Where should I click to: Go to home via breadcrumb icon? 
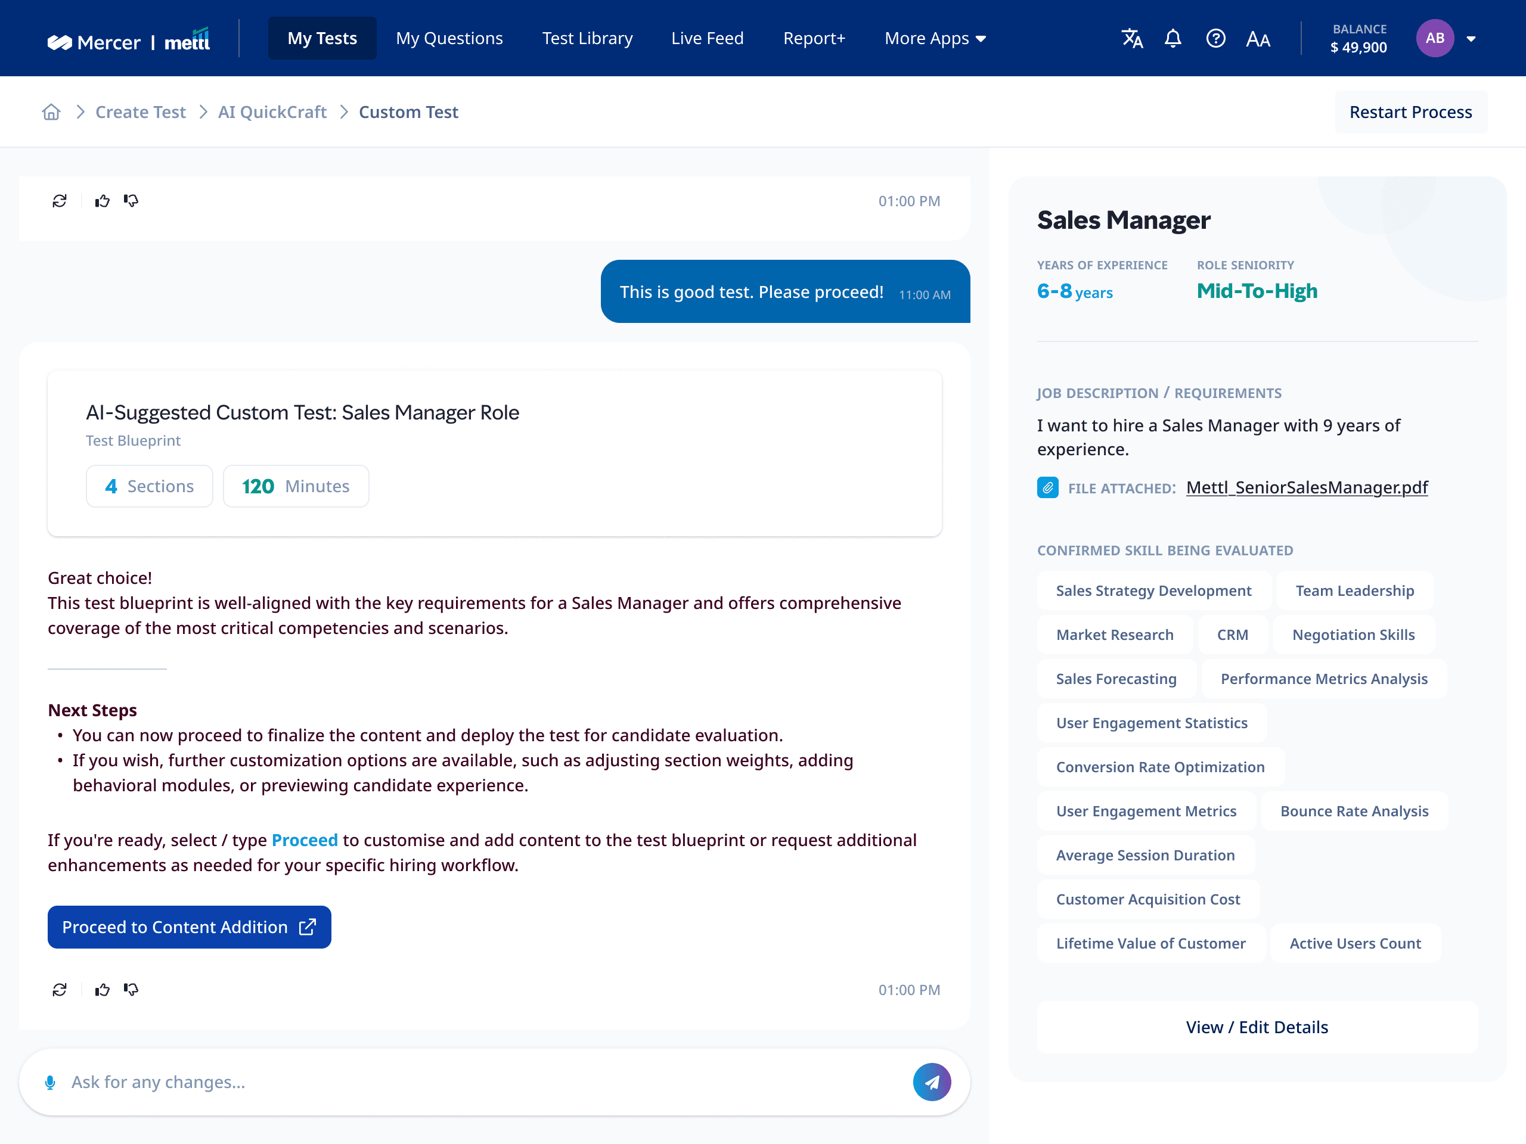pos(51,111)
